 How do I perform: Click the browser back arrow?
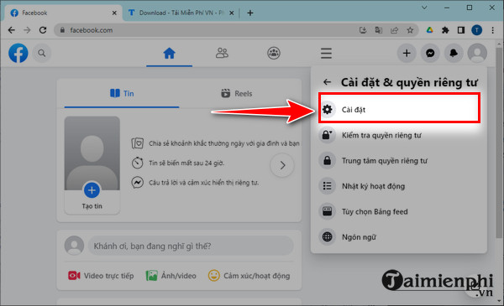click(x=12, y=30)
